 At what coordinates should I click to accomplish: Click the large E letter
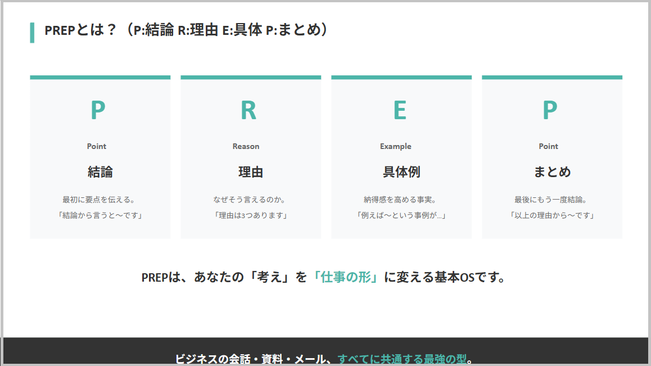pos(399,110)
